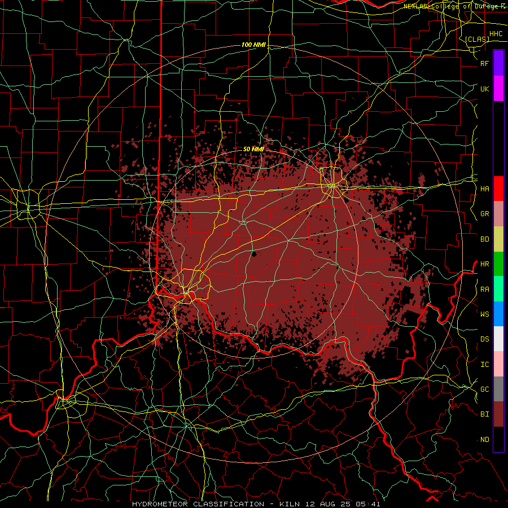Click the HR legend label
508x508 pixels.
pos(484,264)
